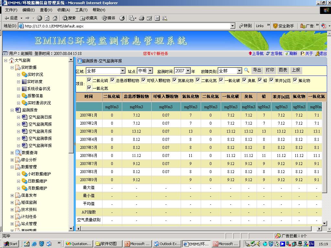Image resolution: width=331 pixels, height=248 pixels.
Task: Select 实时浓度 tree item
Action: click(35, 82)
